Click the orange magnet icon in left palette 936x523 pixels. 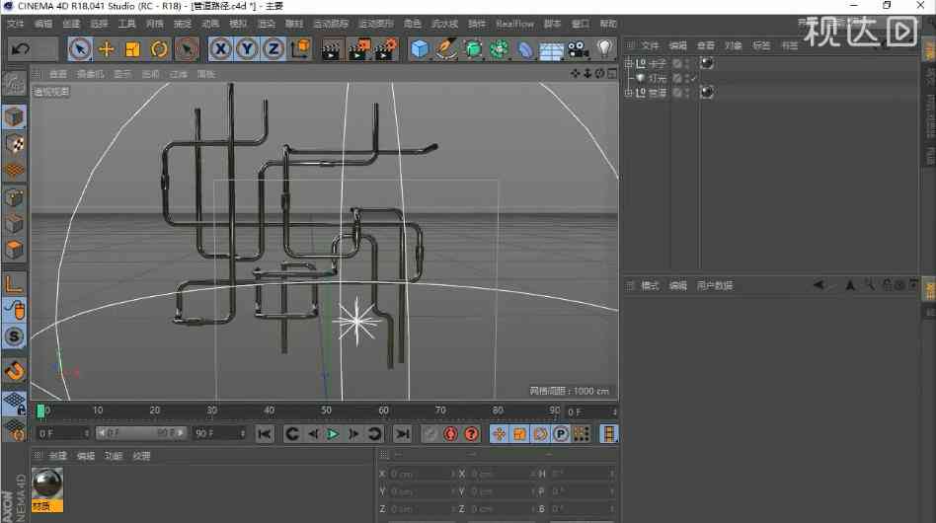coord(15,371)
